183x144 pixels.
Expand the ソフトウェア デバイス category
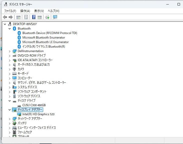tap(9, 96)
